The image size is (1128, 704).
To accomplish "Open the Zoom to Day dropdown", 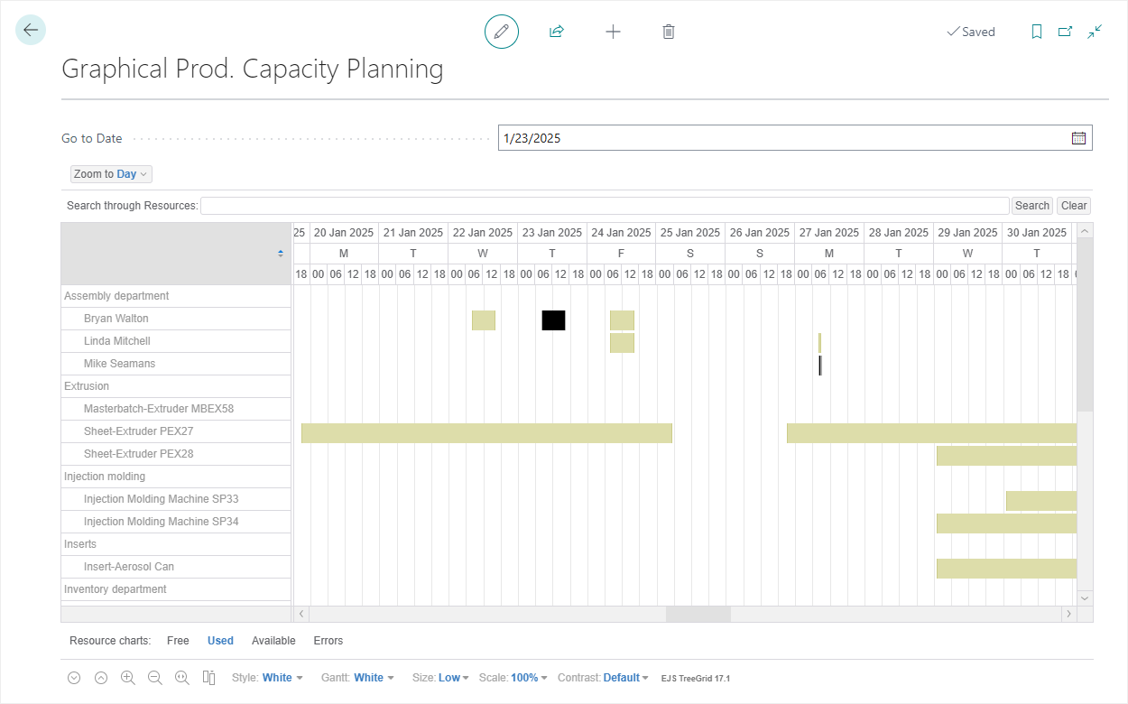I will 111,174.
